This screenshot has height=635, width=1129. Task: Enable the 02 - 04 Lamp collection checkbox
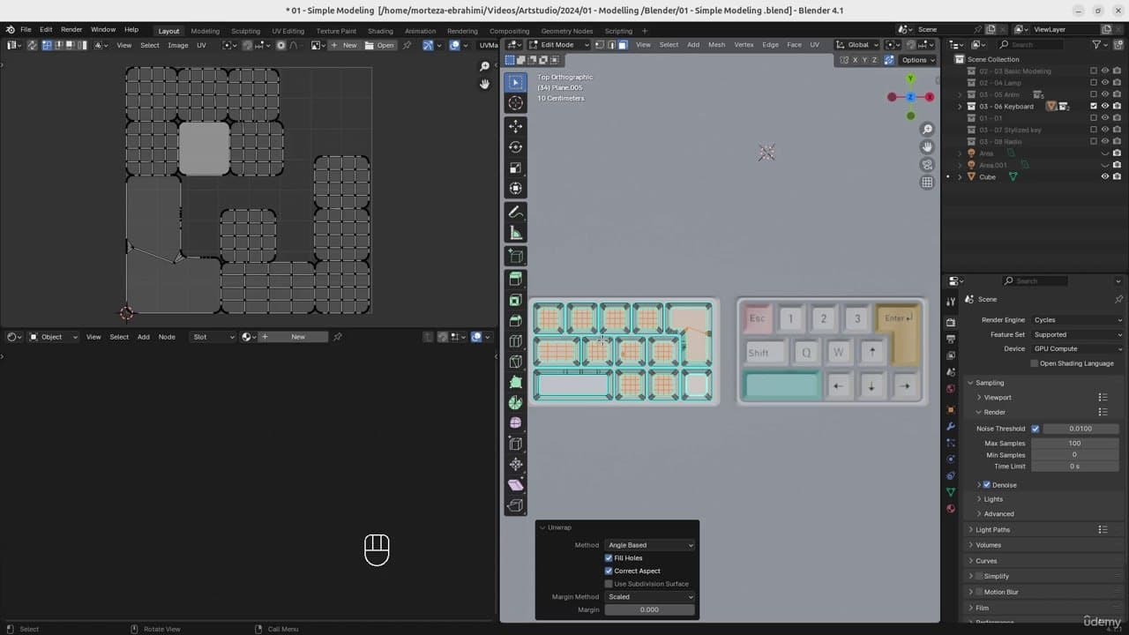click(x=1094, y=83)
